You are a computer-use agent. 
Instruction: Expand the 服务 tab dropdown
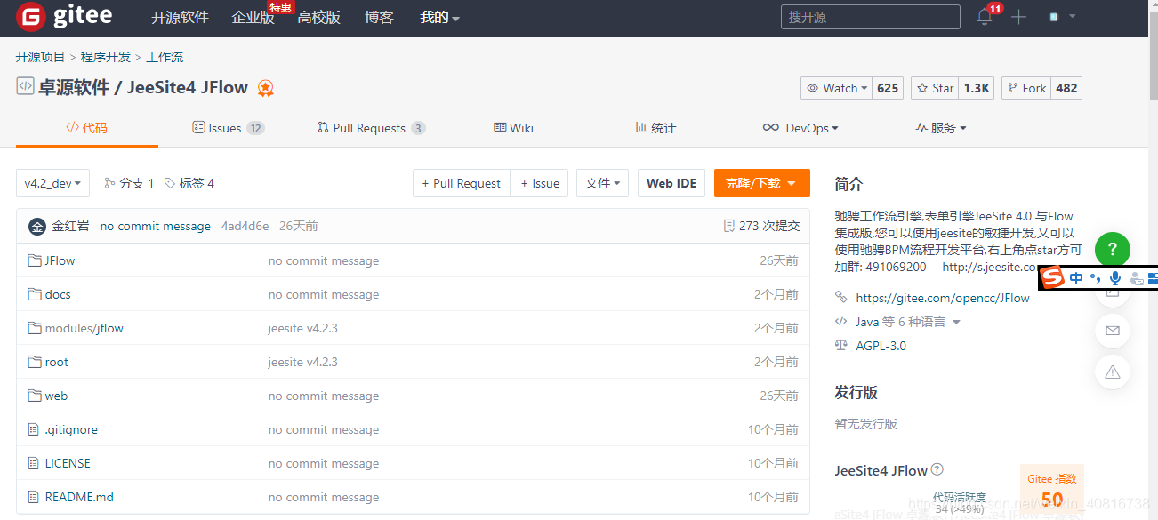940,128
